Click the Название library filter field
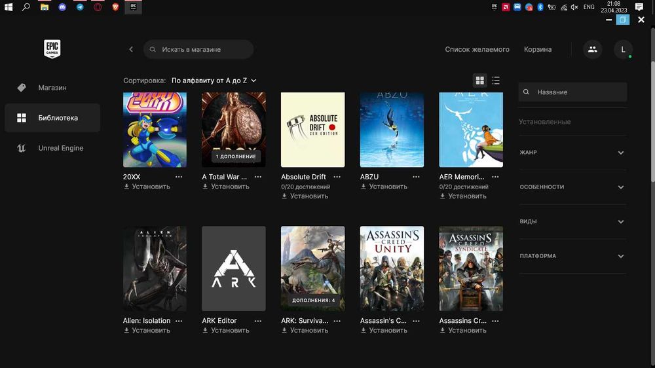The image size is (655, 368). click(x=572, y=92)
